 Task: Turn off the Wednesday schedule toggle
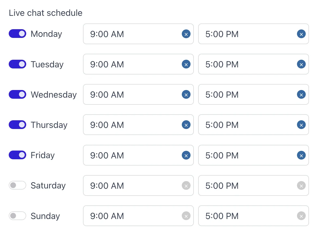[x=17, y=94]
